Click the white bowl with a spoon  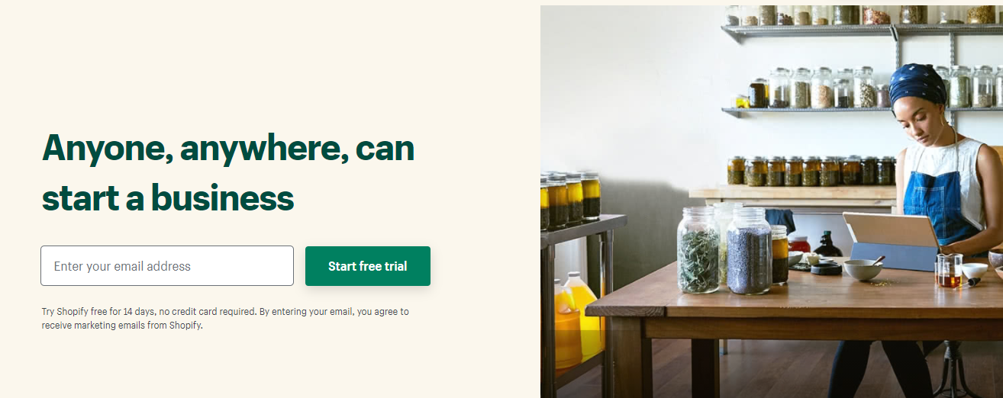click(863, 270)
